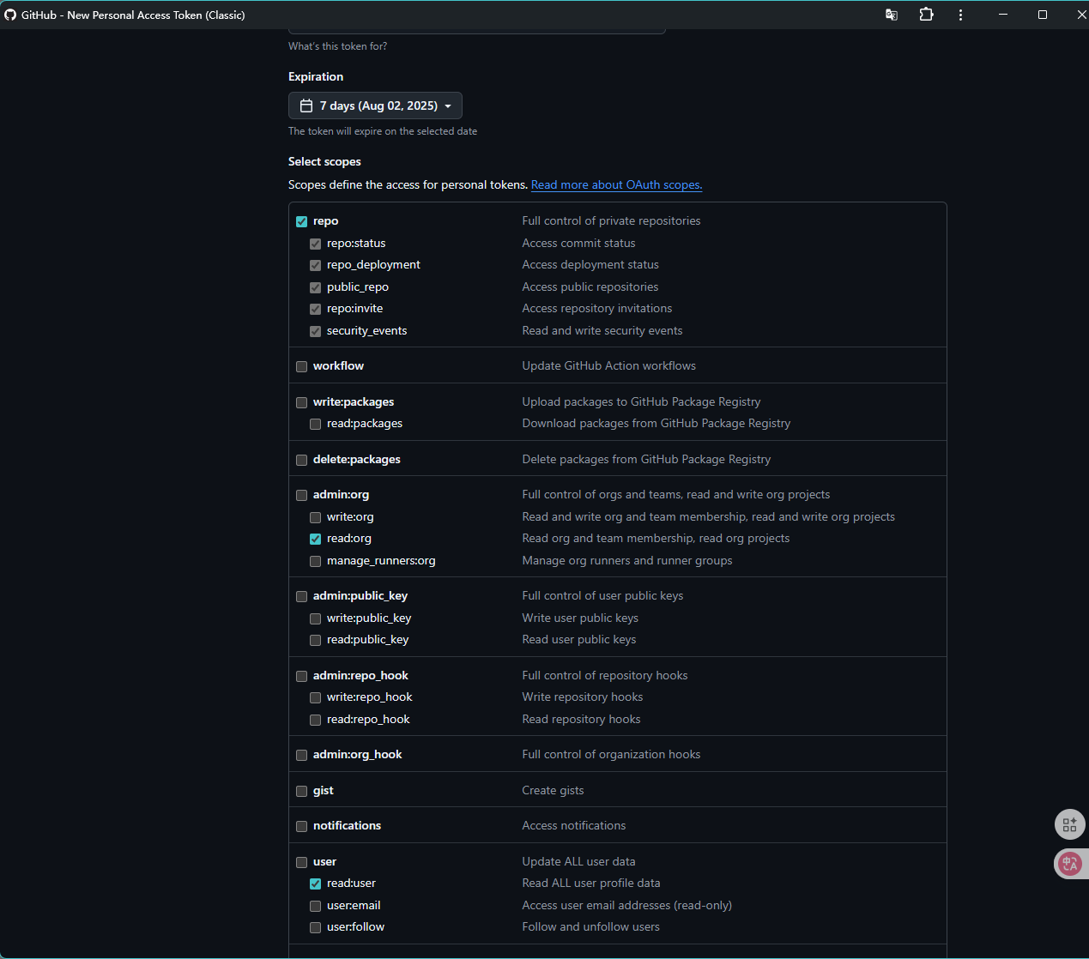Enable the gist scope checkbox
The image size is (1089, 959).
pyautogui.click(x=302, y=791)
